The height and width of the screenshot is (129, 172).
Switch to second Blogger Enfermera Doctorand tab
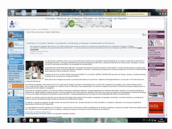[x=92, y=14]
